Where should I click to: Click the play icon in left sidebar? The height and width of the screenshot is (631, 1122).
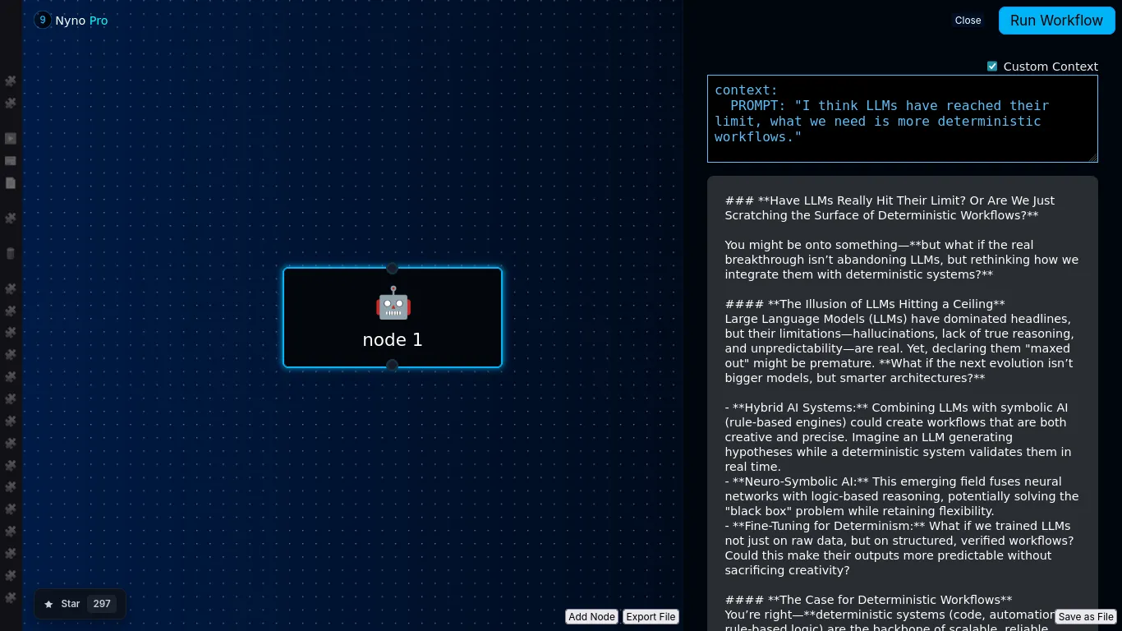(11, 139)
